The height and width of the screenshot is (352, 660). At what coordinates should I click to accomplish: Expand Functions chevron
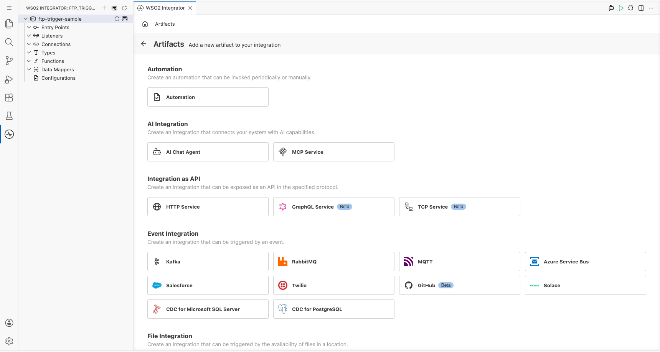(29, 61)
